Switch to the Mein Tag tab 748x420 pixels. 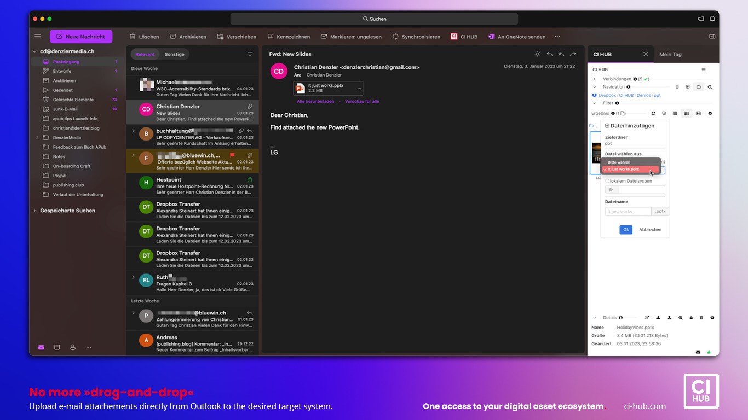(670, 54)
